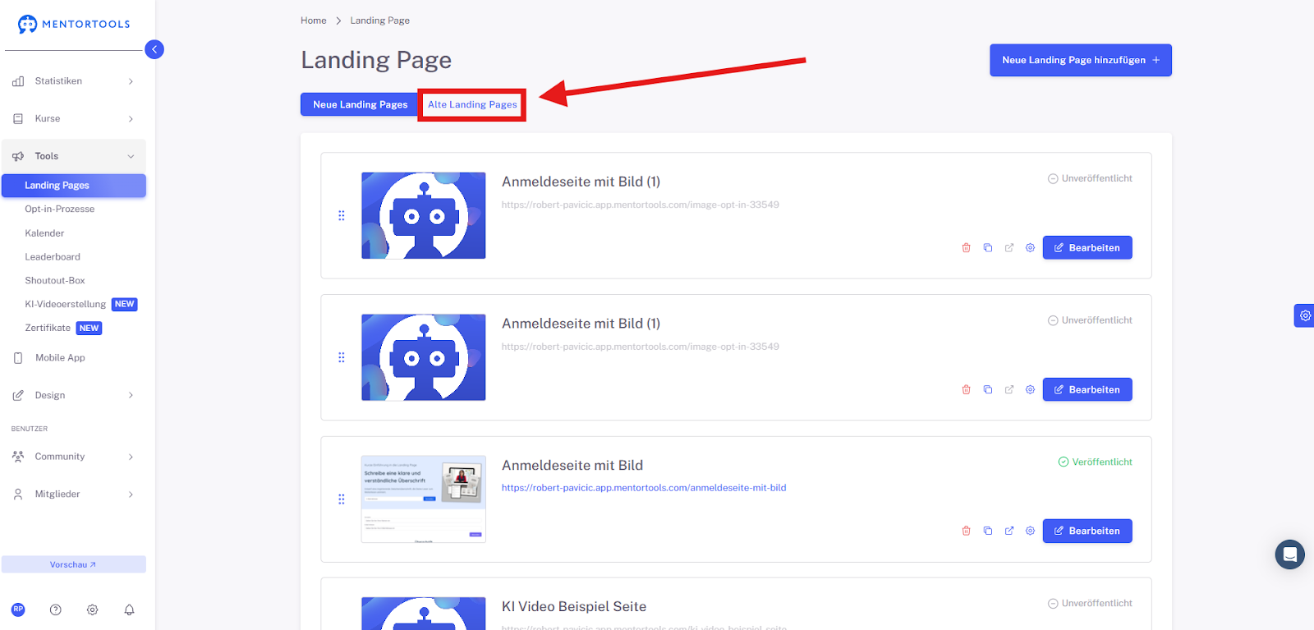The image size is (1314, 630).
Task: Open the anmeldeseite-mit-bild URL link
Action: click(644, 488)
